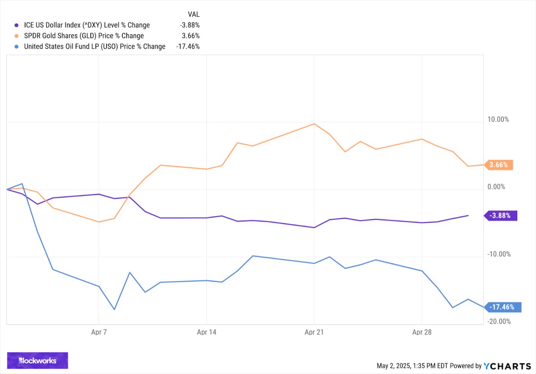Select the ICE US Dollar Index legend label
The height and width of the screenshot is (374, 536).
click(87, 25)
